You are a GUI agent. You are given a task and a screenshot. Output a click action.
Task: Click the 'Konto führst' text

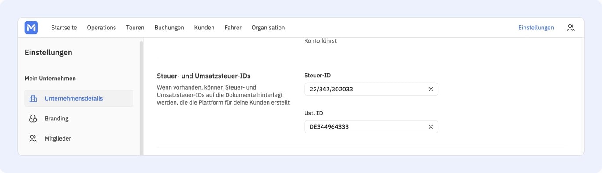(x=320, y=41)
